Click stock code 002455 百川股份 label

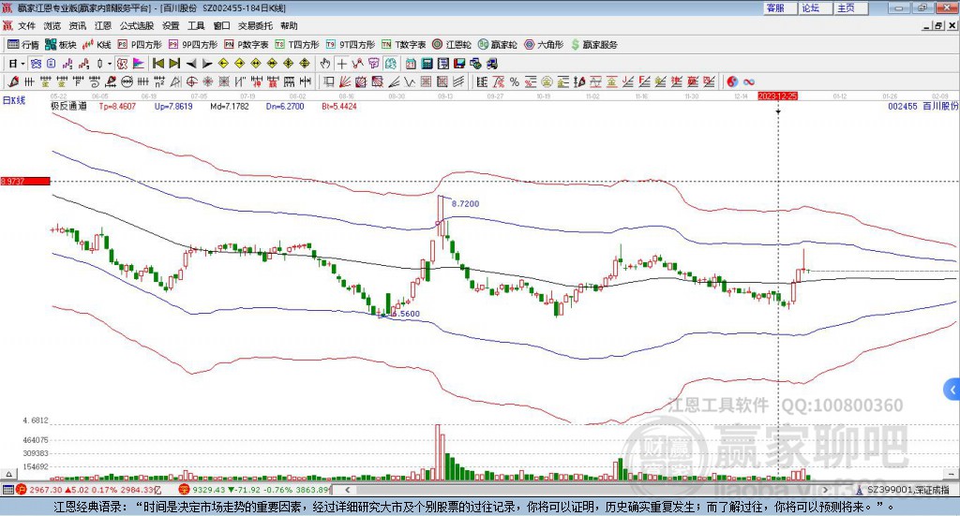pos(922,106)
